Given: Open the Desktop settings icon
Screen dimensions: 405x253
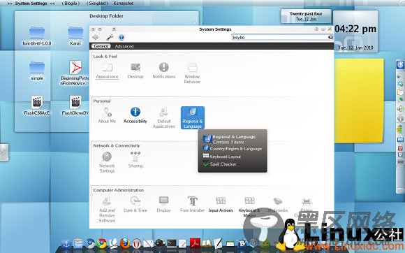Looking at the screenshot, I should pyautogui.click(x=135, y=71).
